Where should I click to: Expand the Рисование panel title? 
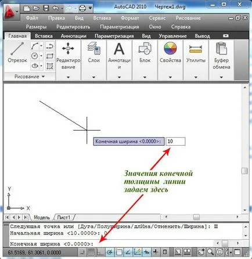point(30,77)
